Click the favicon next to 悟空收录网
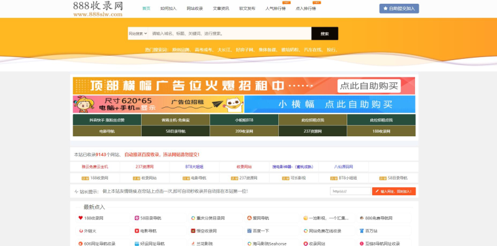Screen dimensions: 497x246 click(193, 231)
